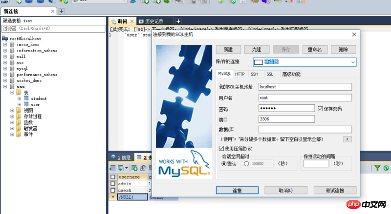
Task: Add a new query tab with plus icon
Action: 178,21
